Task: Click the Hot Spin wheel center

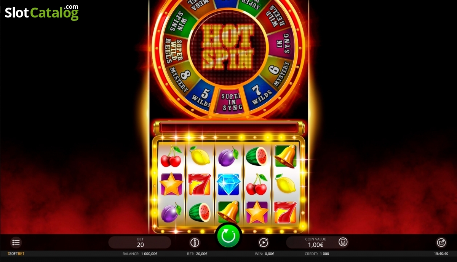Action: [228, 46]
